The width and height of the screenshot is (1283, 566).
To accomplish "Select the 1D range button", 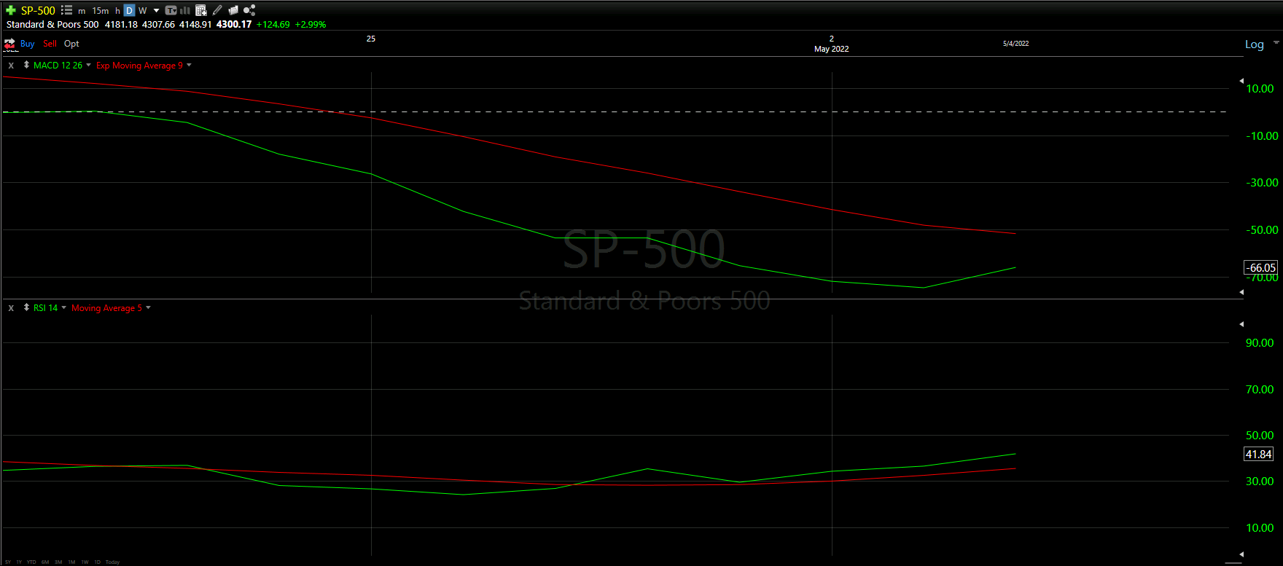I will (98, 562).
